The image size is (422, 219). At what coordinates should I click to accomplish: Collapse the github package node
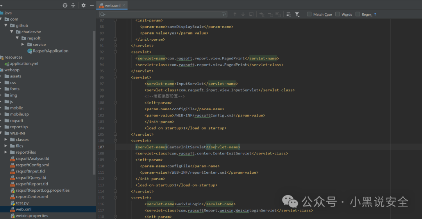tap(6, 25)
